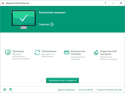This screenshot has width=125, height=93.
Task: Open the support agent icon
Action: point(10,90)
